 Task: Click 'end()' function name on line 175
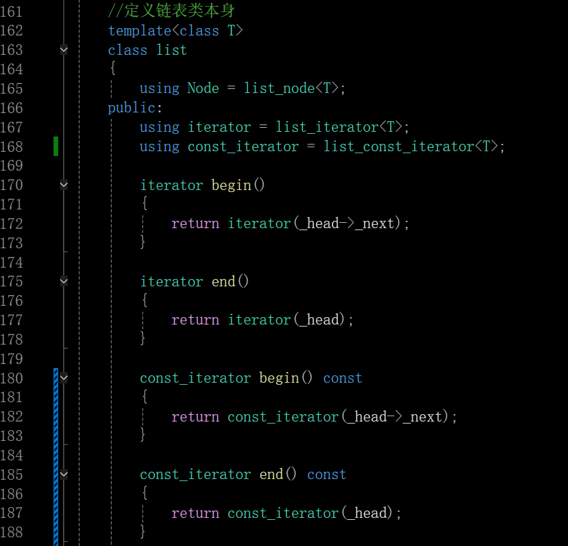[x=230, y=282]
